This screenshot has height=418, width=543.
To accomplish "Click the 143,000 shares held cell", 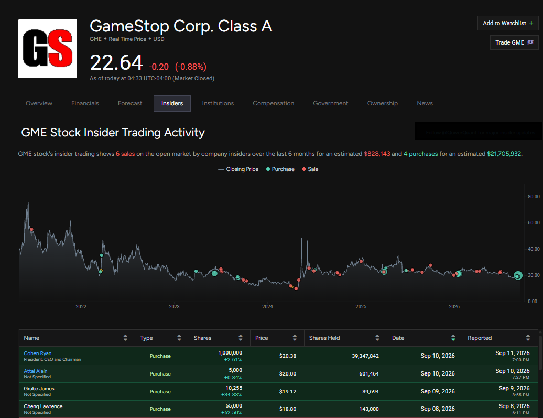I will click(369, 409).
